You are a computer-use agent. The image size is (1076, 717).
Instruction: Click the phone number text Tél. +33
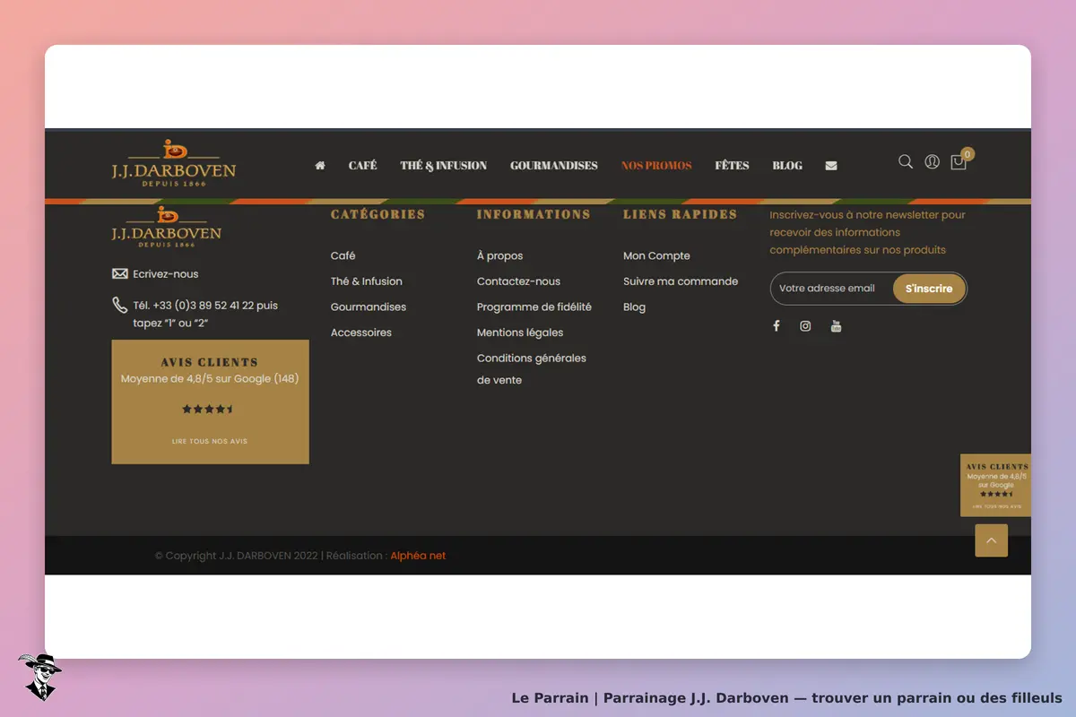point(205,314)
